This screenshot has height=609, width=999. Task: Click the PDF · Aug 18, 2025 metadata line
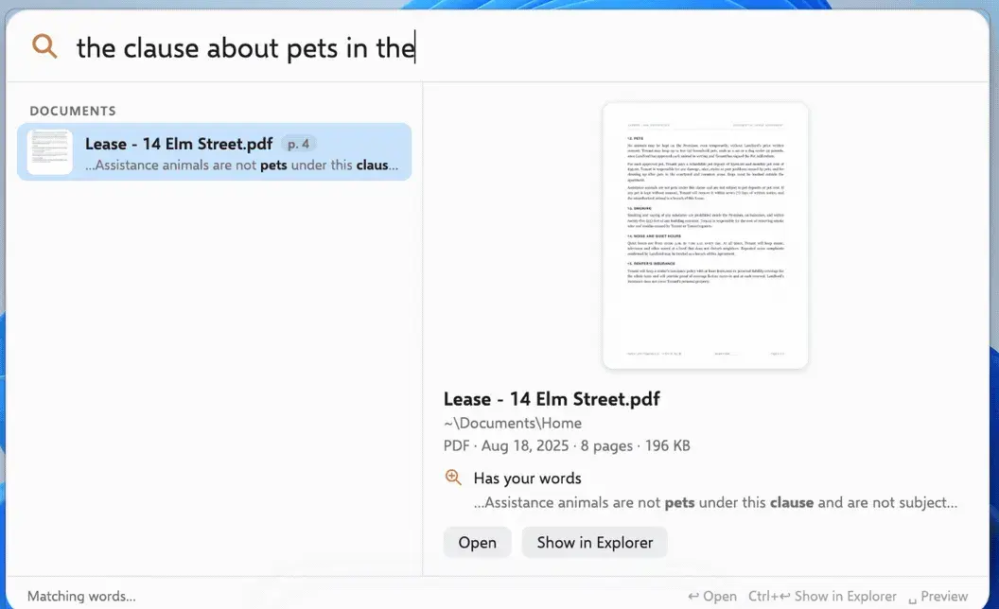[x=567, y=446]
